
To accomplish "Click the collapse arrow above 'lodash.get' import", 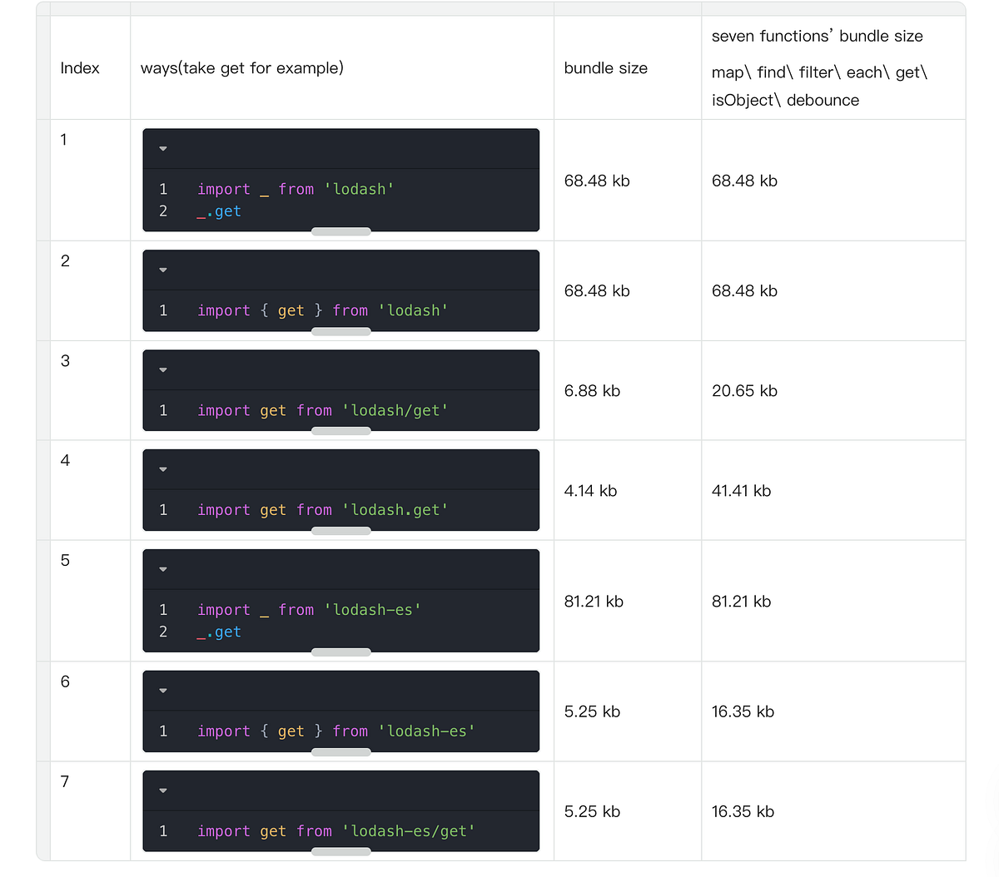I will (x=163, y=468).
